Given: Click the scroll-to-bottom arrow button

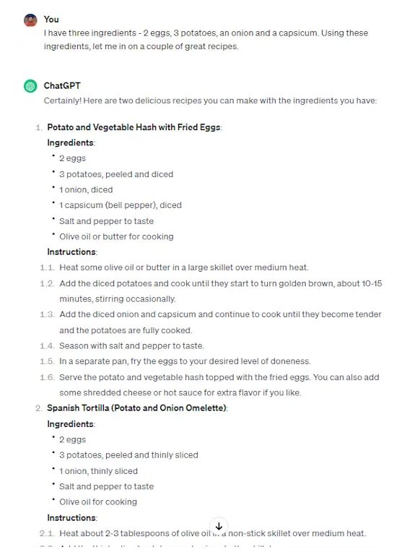Looking at the screenshot, I should tap(219, 527).
